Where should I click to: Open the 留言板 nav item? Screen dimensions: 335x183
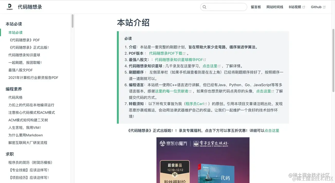click(x=256, y=7)
